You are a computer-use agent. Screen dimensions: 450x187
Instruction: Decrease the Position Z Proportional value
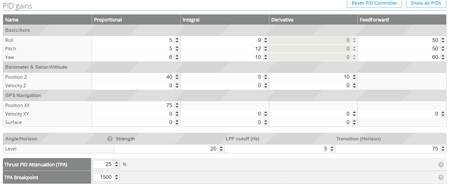click(177, 78)
